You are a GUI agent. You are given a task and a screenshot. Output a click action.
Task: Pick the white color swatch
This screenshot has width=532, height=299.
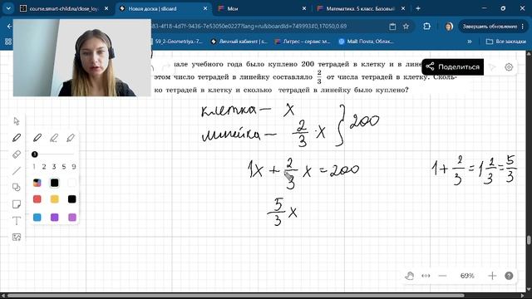pos(71,183)
